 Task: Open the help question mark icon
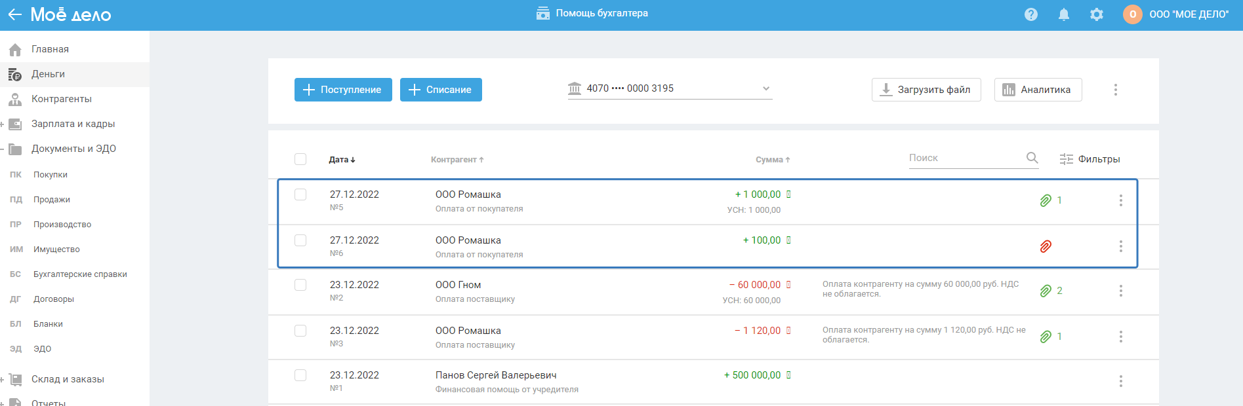click(x=1031, y=14)
